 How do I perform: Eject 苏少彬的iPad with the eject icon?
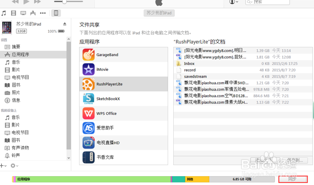point(64,24)
